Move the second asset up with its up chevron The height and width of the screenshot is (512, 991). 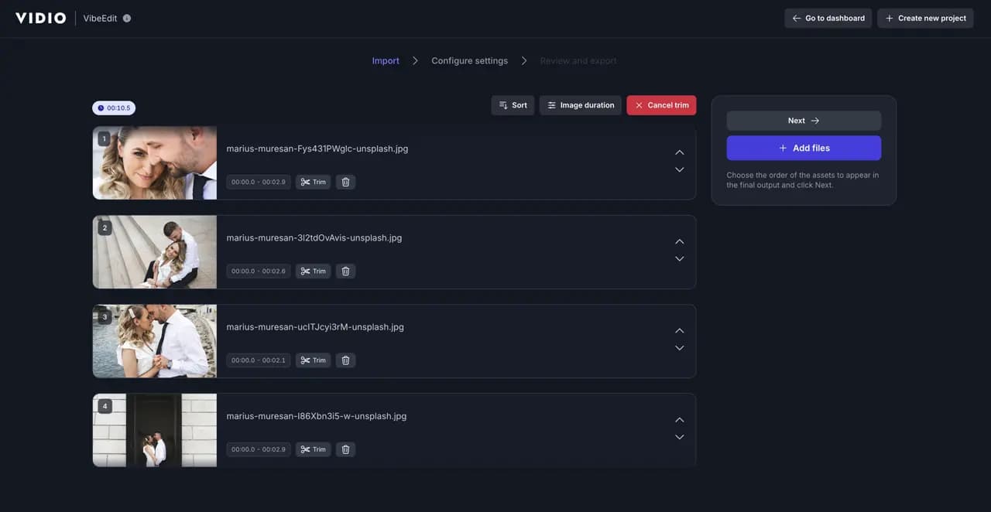pos(679,241)
